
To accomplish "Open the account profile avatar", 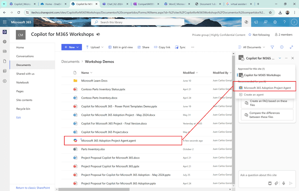I will [x=294, y=22].
